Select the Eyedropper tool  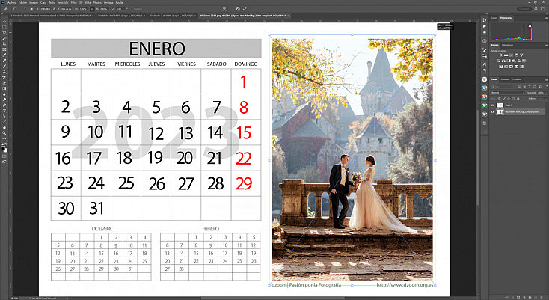pos(4,55)
